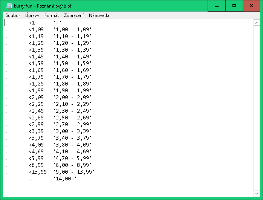This screenshot has height=200, width=263.
Task: Maximize the kursy.fun Notepad window
Action: coord(234,6)
